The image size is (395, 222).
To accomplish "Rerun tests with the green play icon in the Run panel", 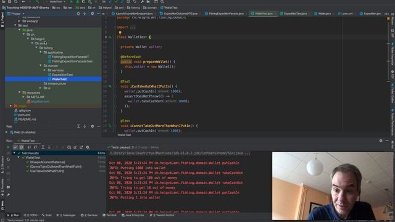I will tap(8, 147).
